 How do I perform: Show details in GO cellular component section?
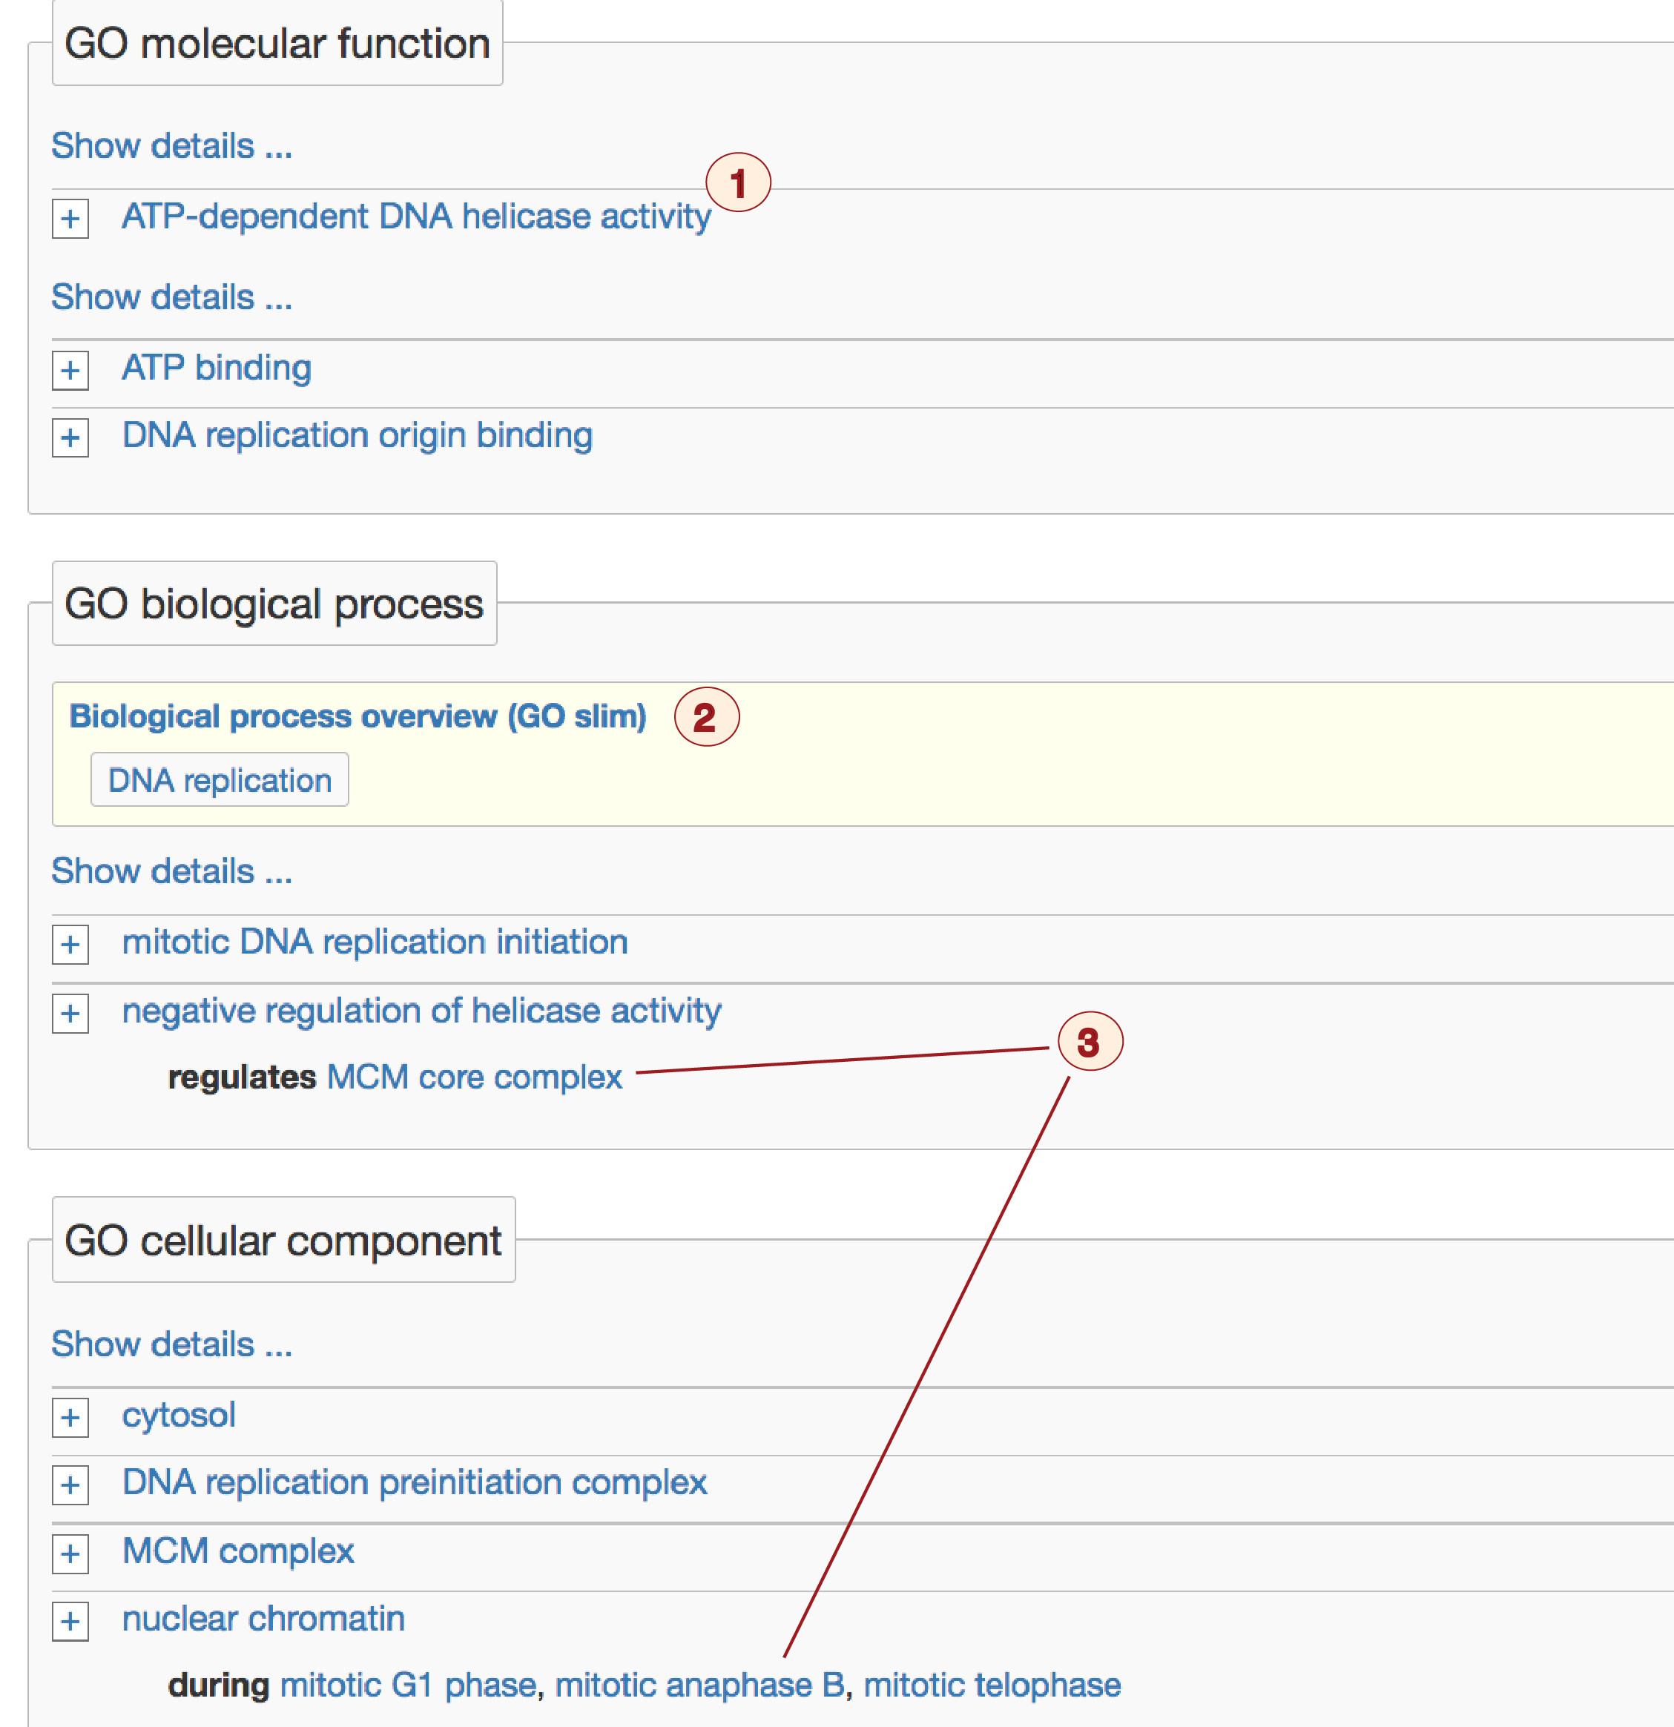(x=172, y=1344)
